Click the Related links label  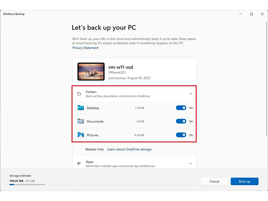tap(94, 149)
